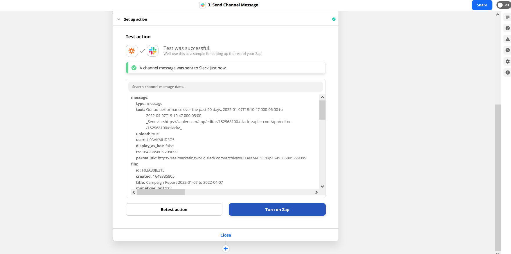Open Zap settings gear icon

pyautogui.click(x=508, y=62)
